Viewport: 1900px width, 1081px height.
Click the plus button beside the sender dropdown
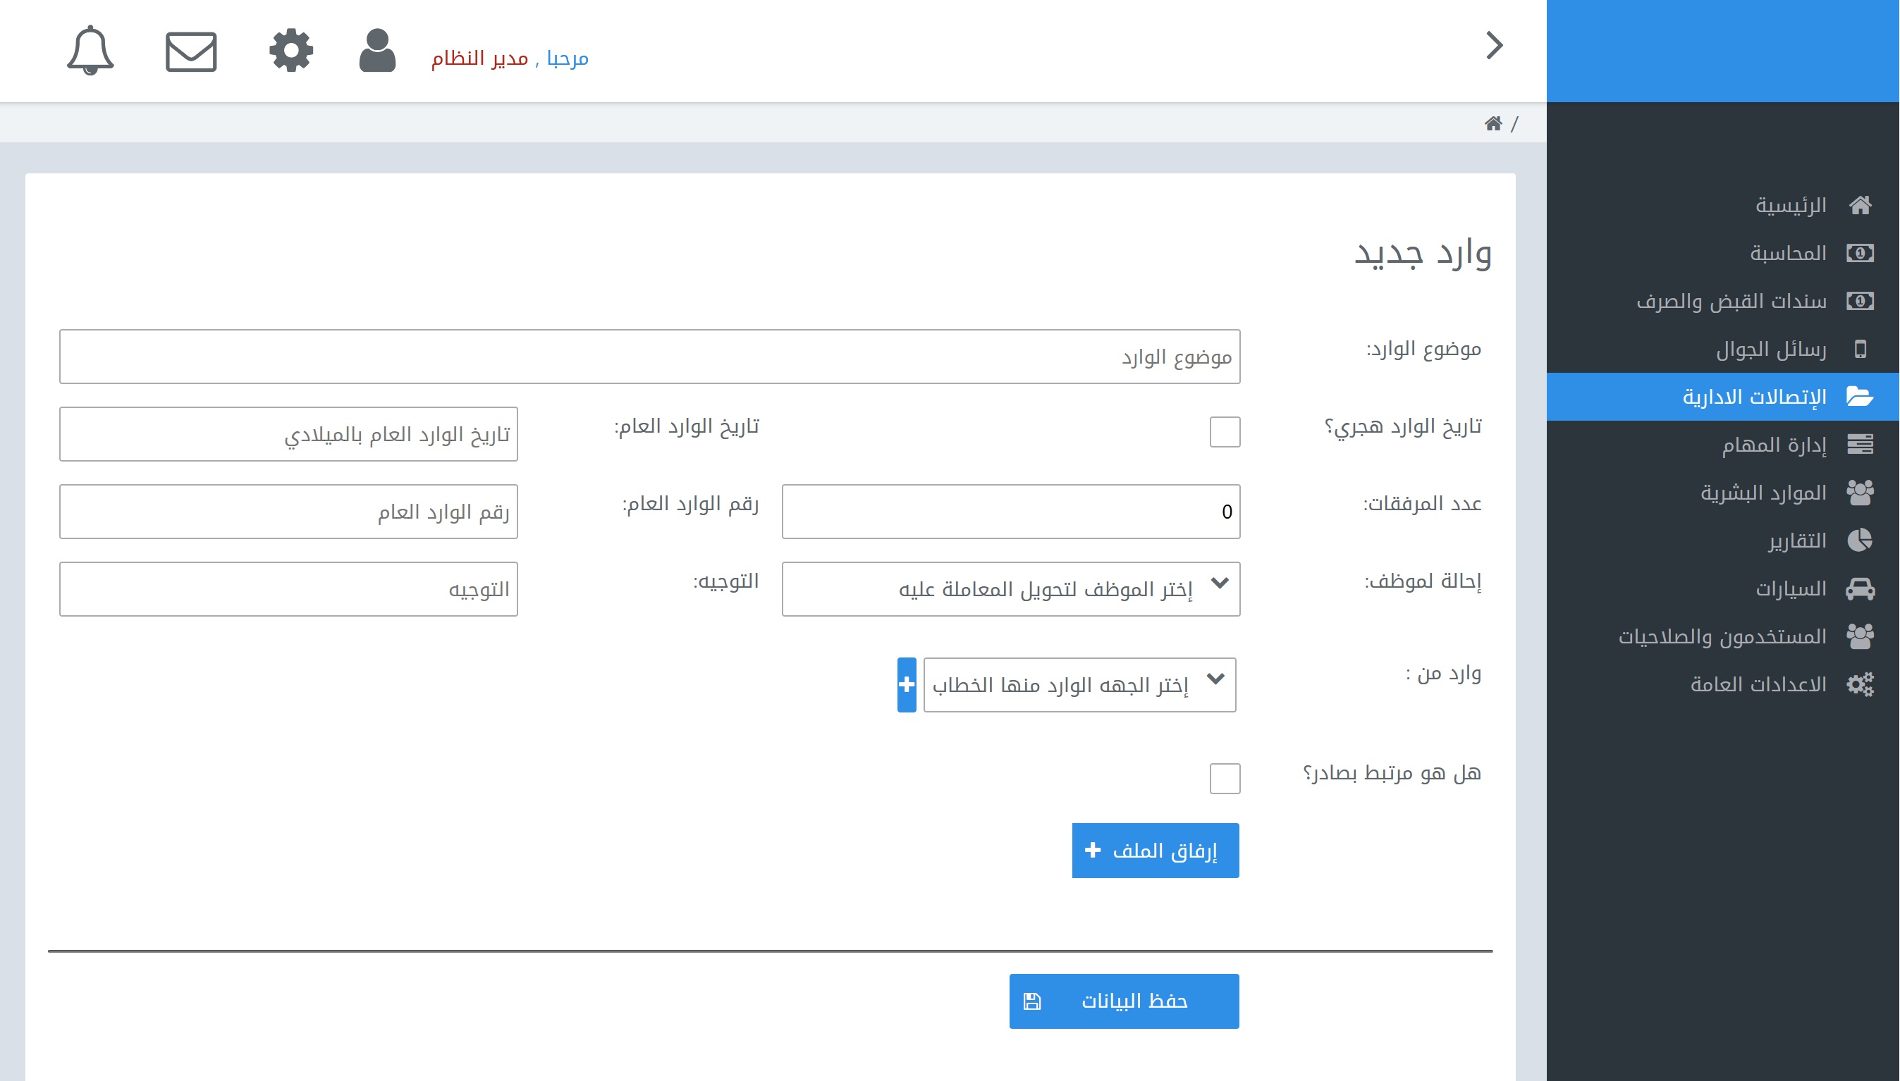tap(905, 684)
